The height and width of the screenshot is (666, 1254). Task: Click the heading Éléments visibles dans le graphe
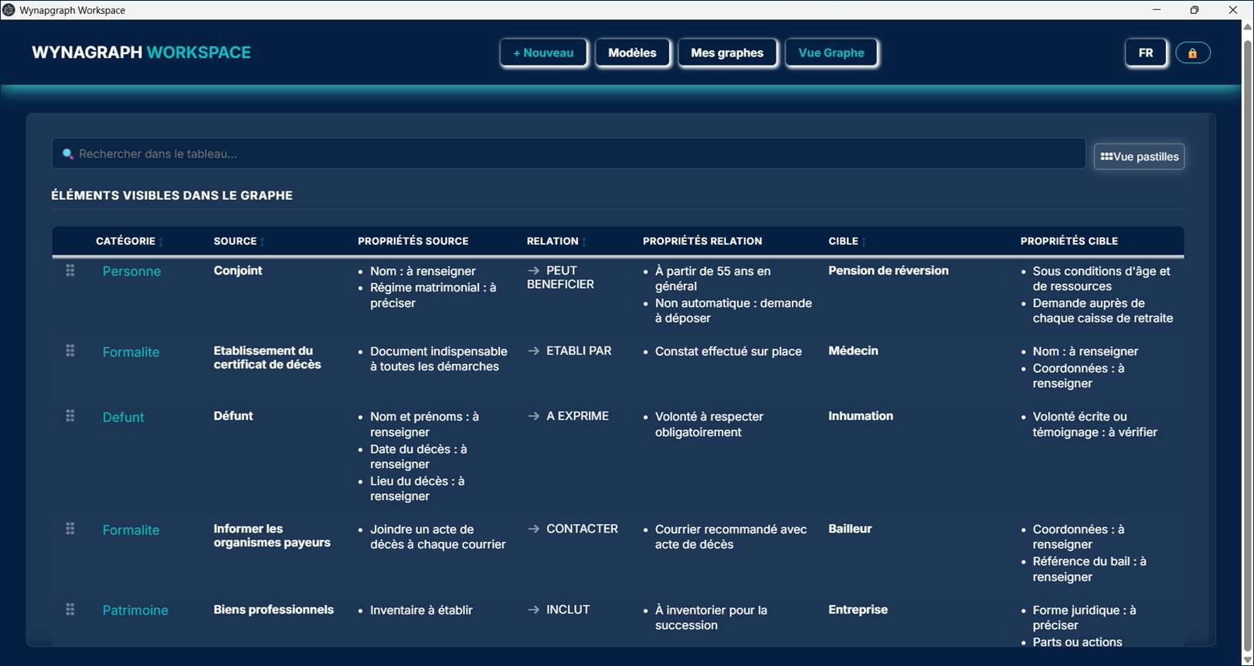click(172, 196)
